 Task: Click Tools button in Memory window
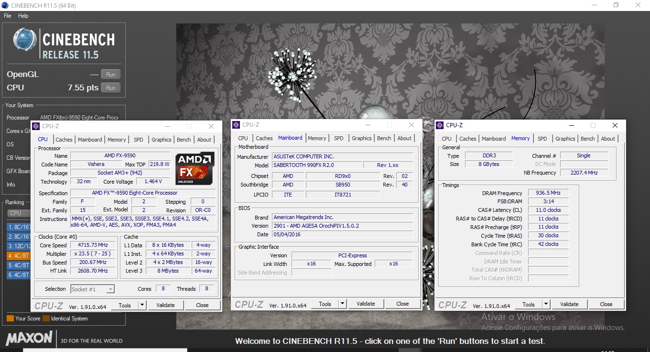tap(529, 304)
